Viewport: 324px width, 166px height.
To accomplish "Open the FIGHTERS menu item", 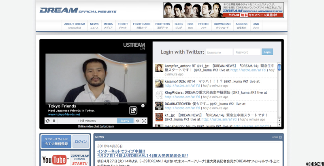I will (162, 26).
